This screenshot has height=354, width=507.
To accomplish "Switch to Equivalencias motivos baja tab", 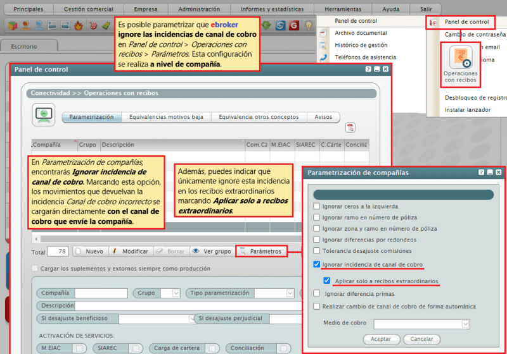I will click(166, 117).
